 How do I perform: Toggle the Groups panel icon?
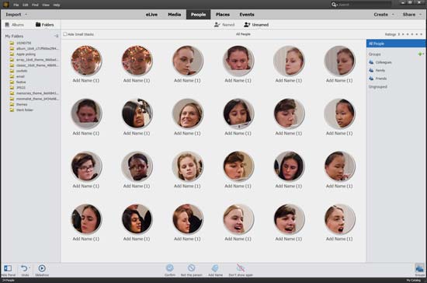tap(419, 268)
